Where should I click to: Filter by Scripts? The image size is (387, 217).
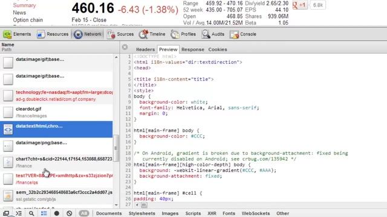click(x=193, y=213)
